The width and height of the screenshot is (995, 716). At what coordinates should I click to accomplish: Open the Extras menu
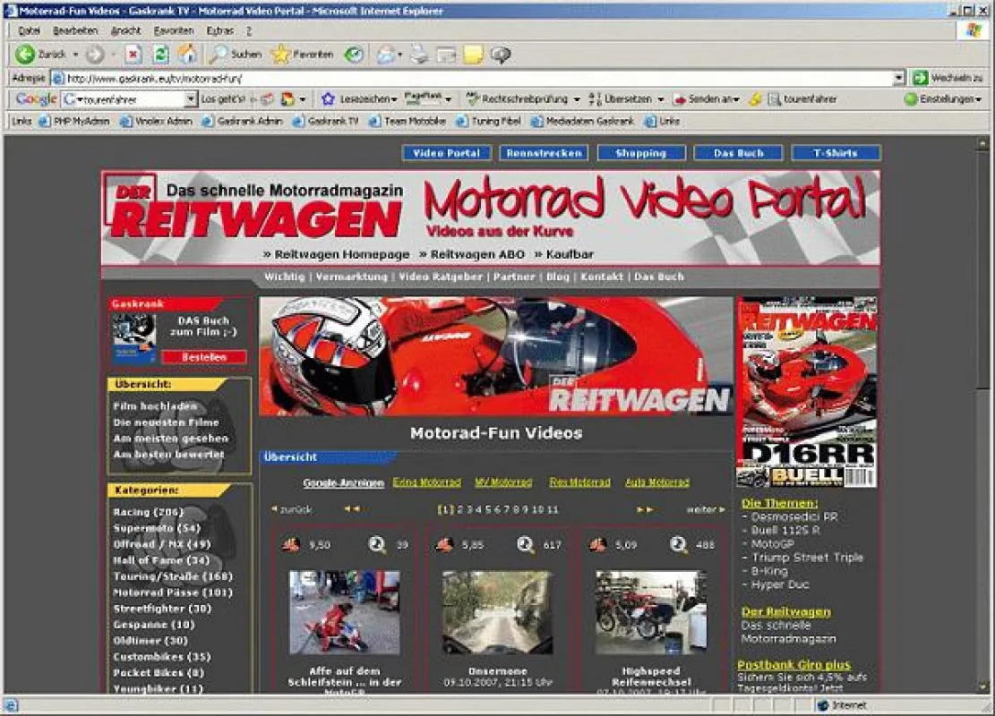(x=219, y=30)
